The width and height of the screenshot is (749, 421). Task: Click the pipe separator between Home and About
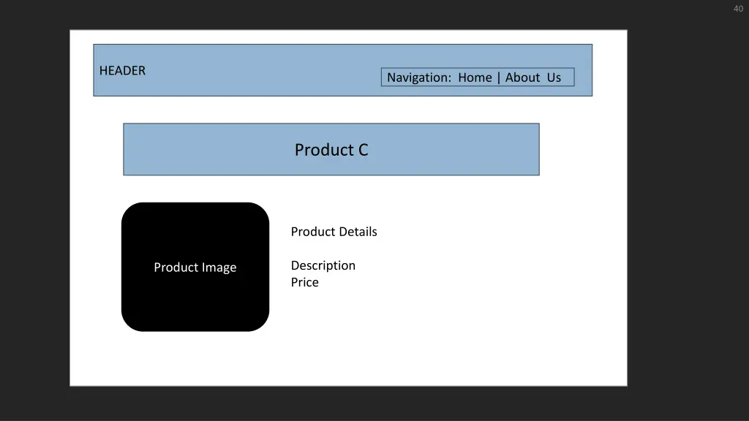[499, 77]
